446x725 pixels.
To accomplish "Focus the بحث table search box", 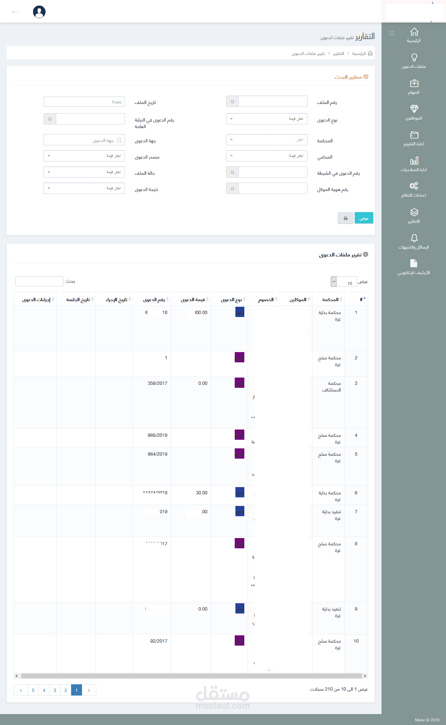I will click(x=39, y=281).
